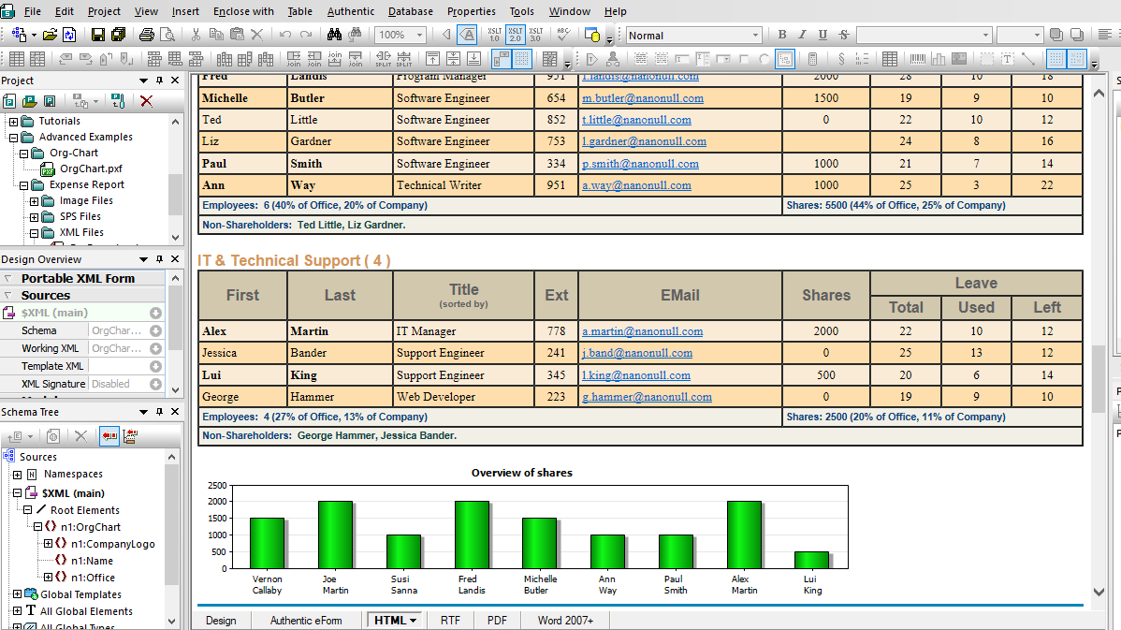
Task: Open the Authentic menu
Action: 350,11
